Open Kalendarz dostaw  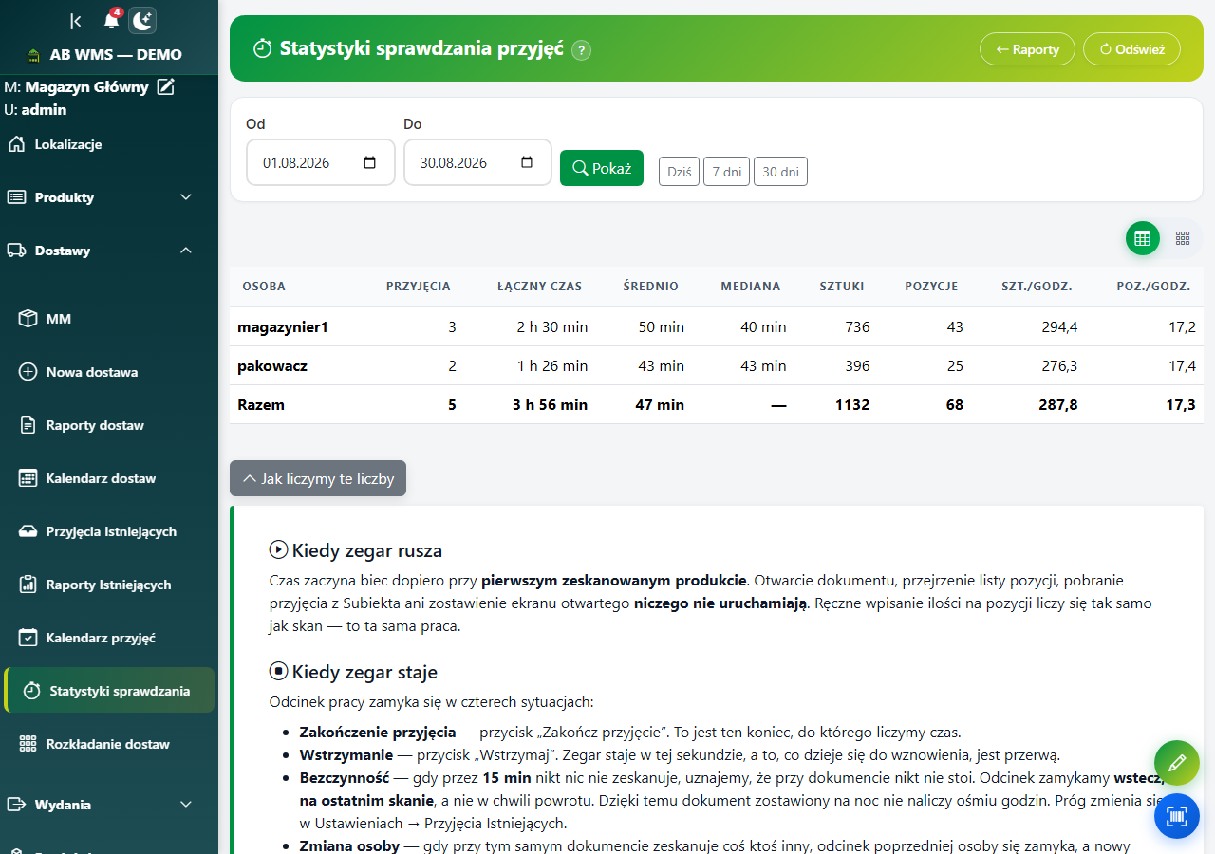109,478
